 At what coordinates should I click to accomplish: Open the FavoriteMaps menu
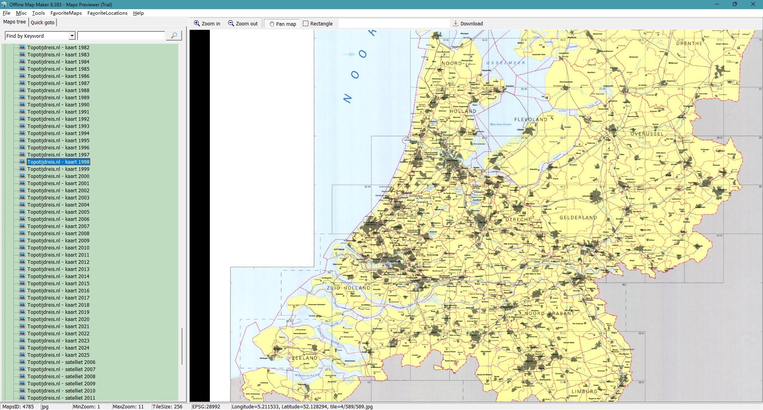[x=66, y=13]
